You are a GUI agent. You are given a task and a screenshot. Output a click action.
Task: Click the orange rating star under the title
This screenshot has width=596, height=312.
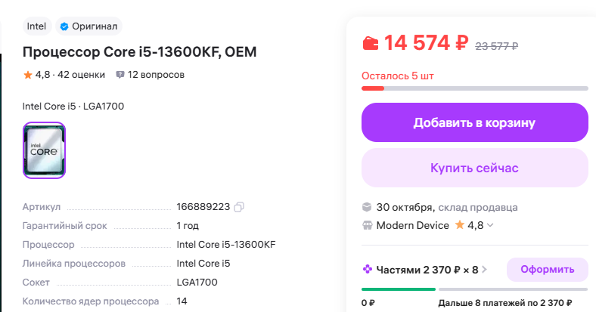point(28,75)
